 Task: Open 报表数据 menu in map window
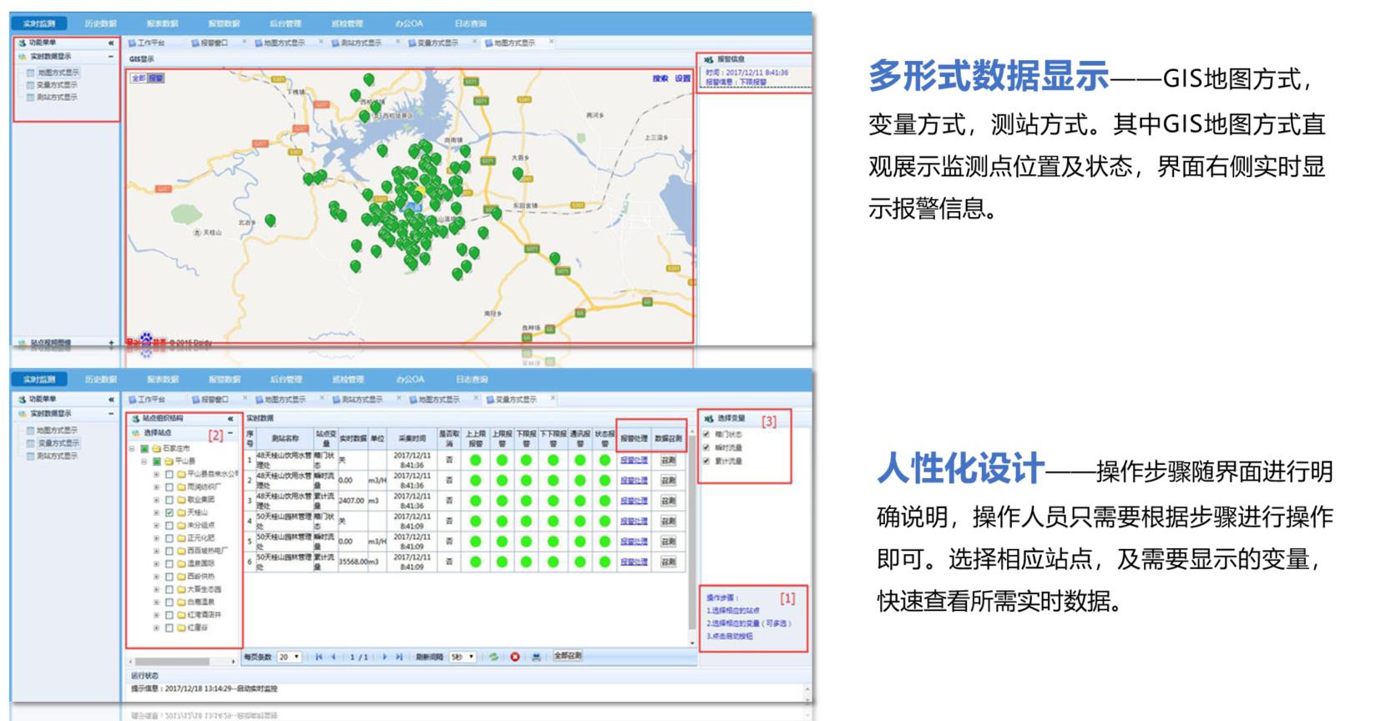pos(162,23)
